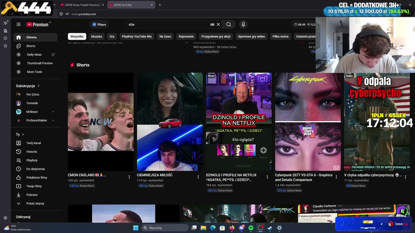Open the 'Per Dżinn' subscription channel
The image size is (415, 233).
[x=35, y=94]
